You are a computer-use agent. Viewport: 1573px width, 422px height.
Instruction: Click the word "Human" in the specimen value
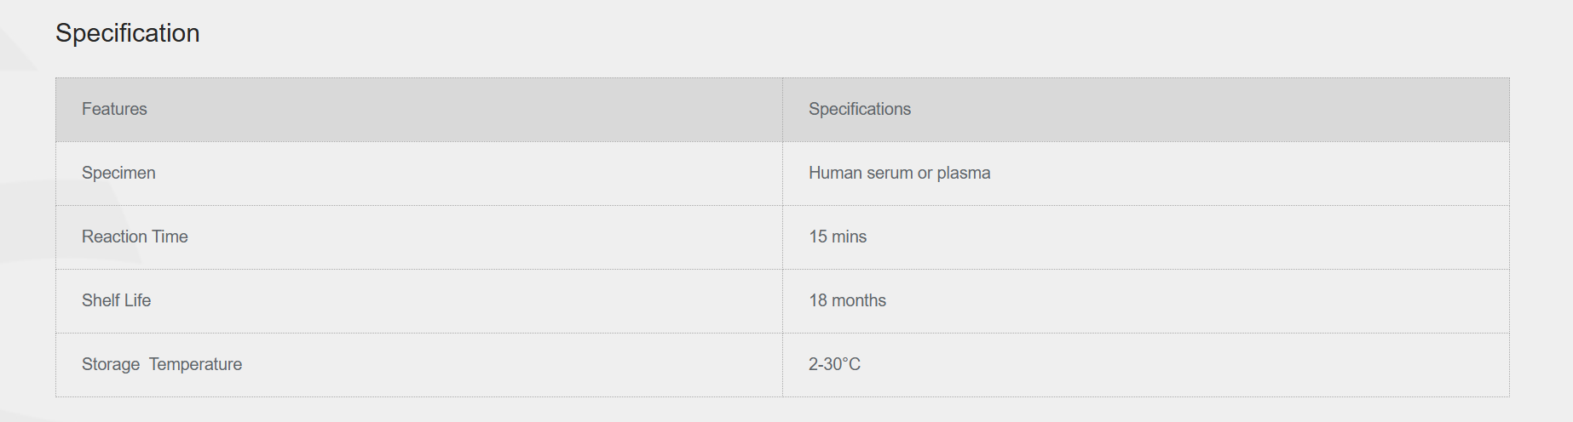835,173
